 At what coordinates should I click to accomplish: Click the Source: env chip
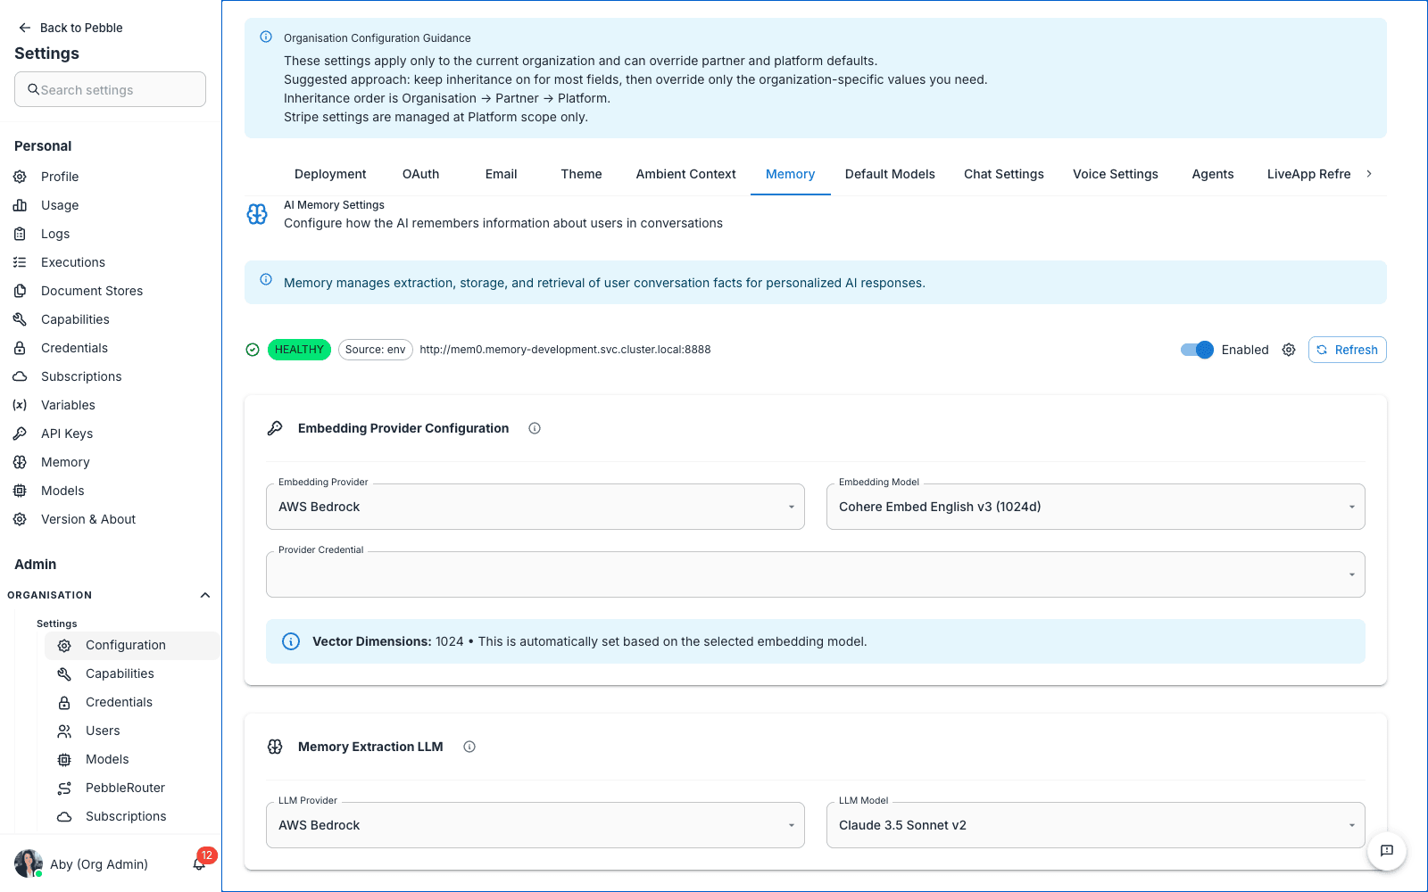point(375,350)
